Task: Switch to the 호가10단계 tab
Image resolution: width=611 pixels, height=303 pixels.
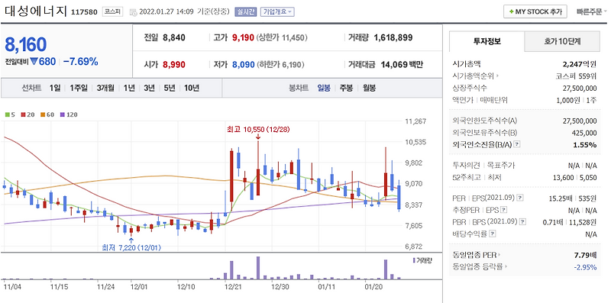Action: click(562, 41)
